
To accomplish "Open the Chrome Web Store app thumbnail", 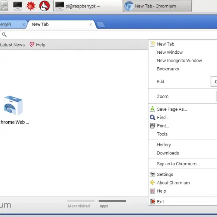I will click(13, 110).
